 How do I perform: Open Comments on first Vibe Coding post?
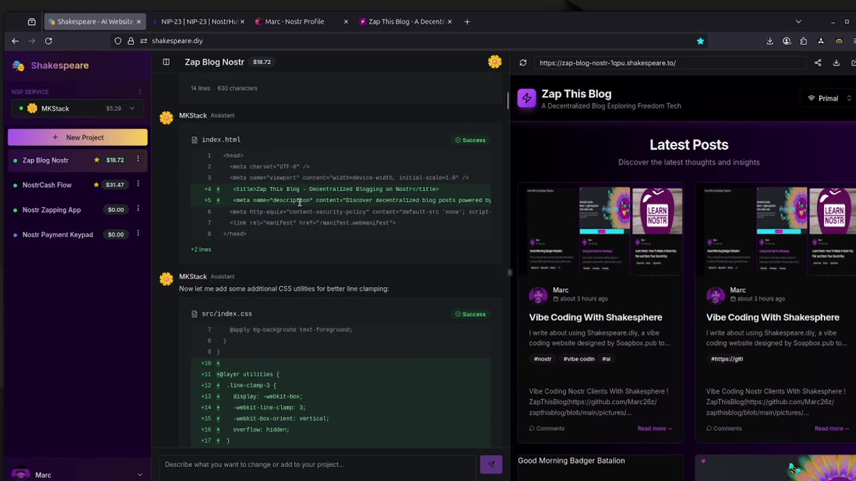point(547,428)
